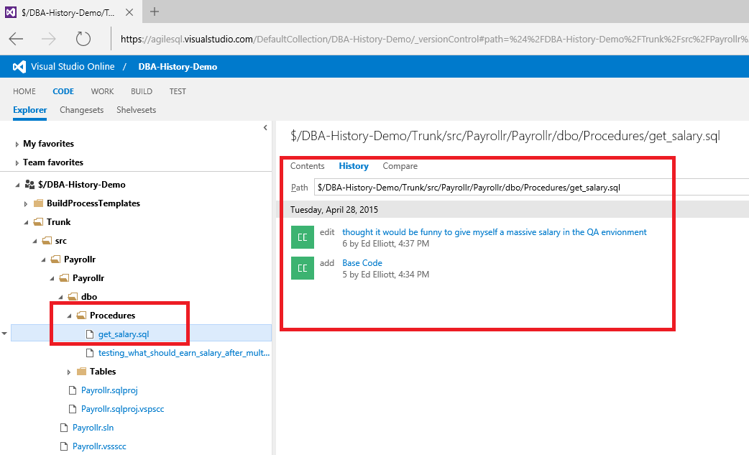The width and height of the screenshot is (749, 455).
Task: Click the browser address bar URL
Action: (433, 39)
